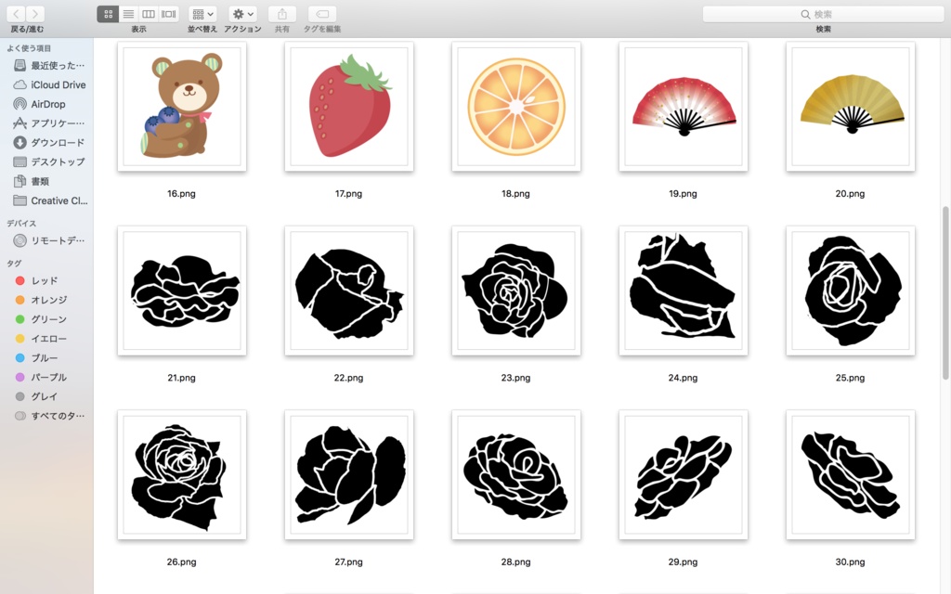Image resolution: width=951 pixels, height=594 pixels.
Task: Click the vertical scrollbar thumb
Action: coord(944,293)
